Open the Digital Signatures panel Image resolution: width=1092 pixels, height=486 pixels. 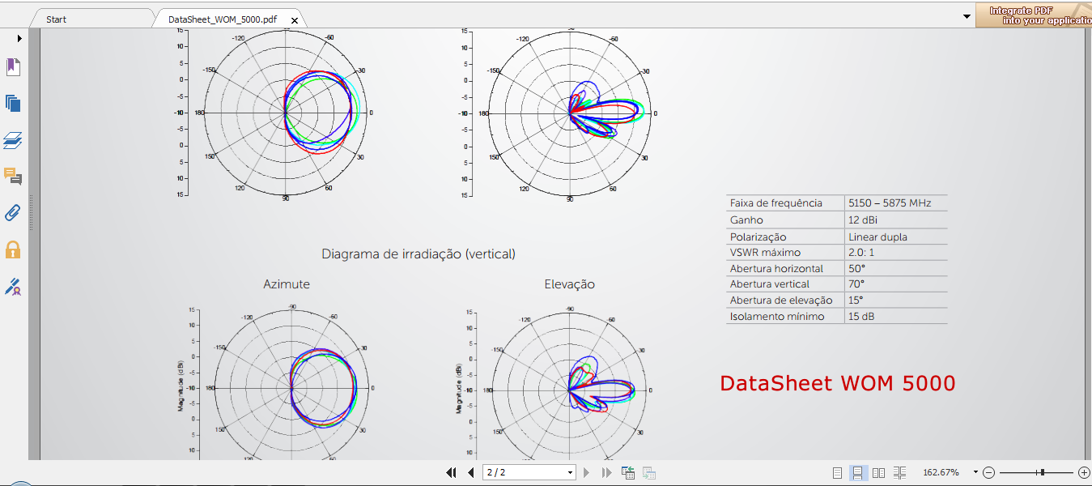13,286
